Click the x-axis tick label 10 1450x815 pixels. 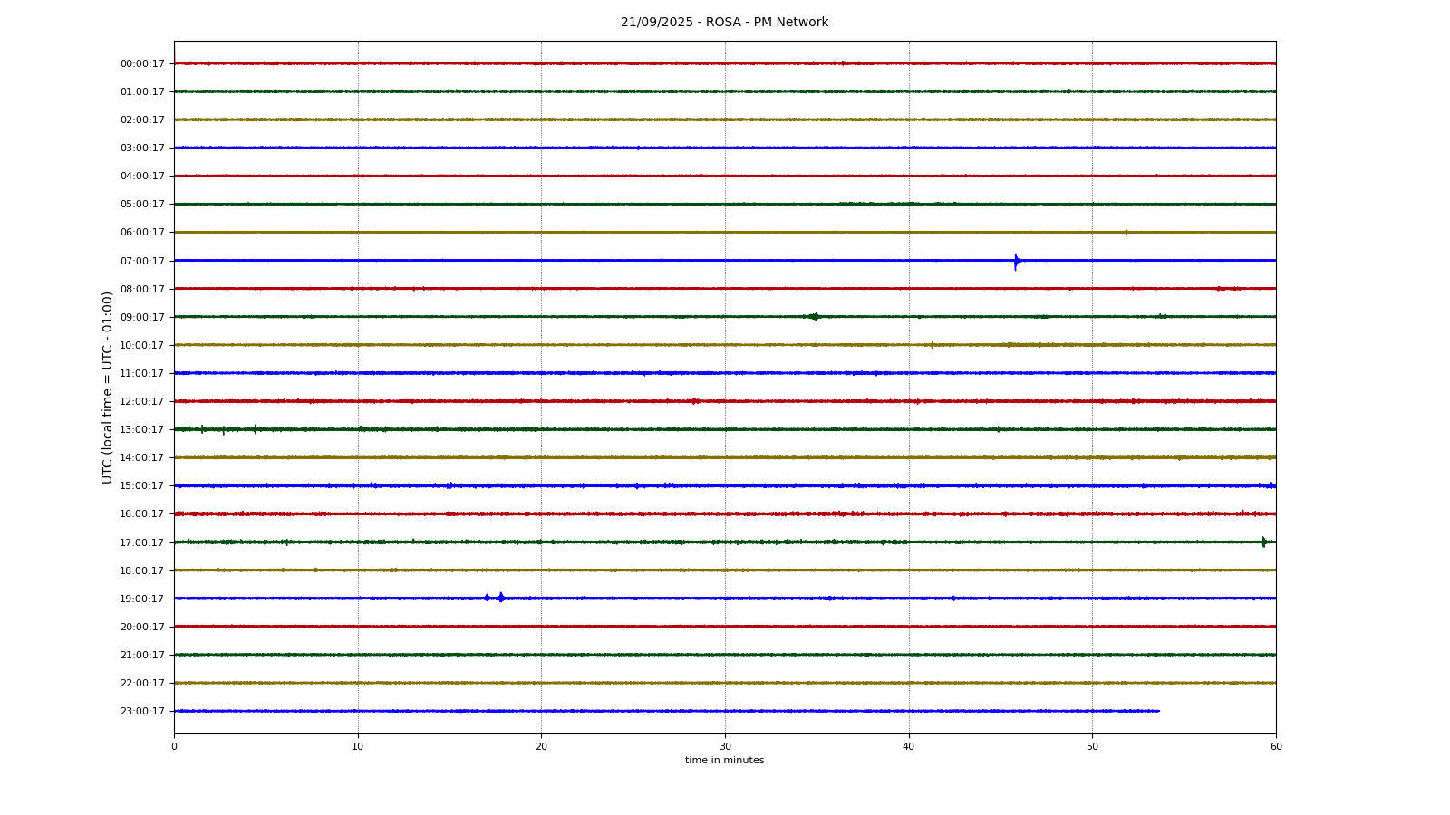(358, 746)
